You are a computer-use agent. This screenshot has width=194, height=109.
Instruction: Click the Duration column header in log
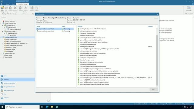[150, 26]
